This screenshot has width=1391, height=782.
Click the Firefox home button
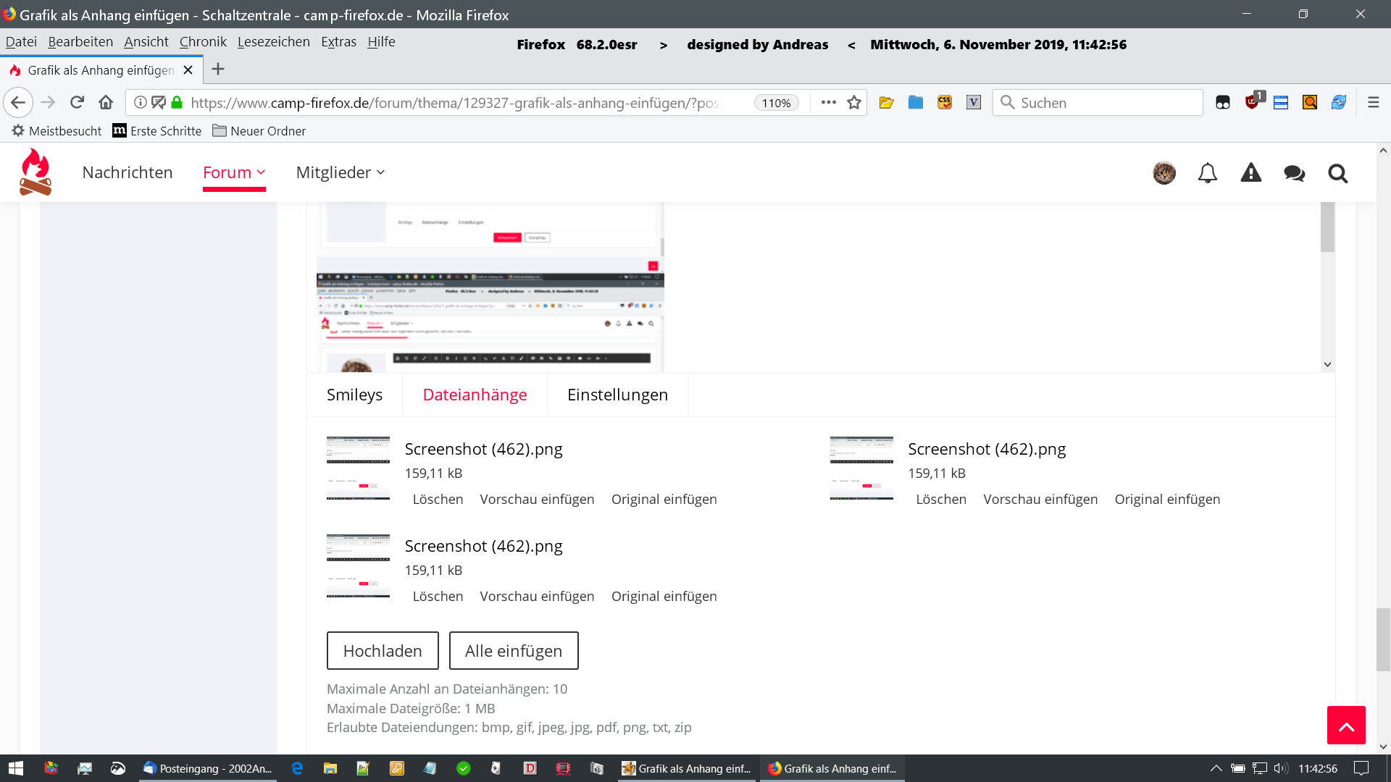click(x=106, y=103)
